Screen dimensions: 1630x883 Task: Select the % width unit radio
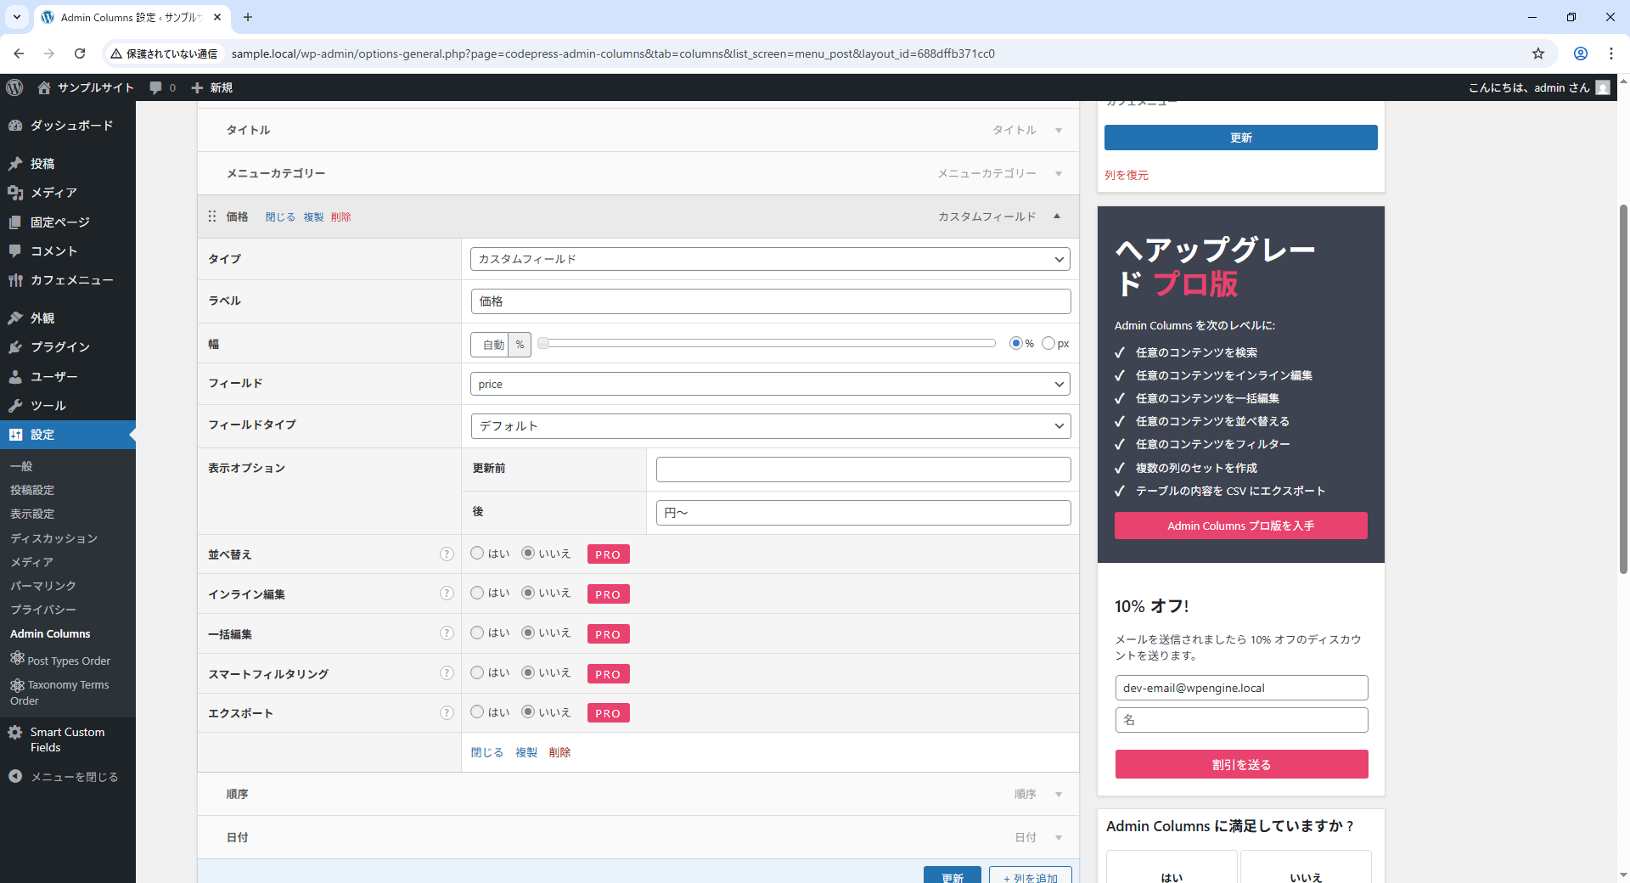tap(1015, 343)
